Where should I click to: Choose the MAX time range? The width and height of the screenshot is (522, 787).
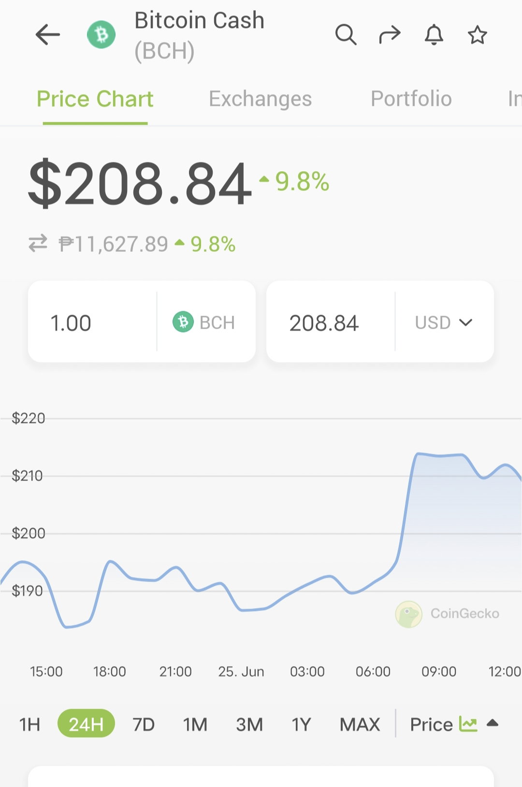pyautogui.click(x=360, y=724)
